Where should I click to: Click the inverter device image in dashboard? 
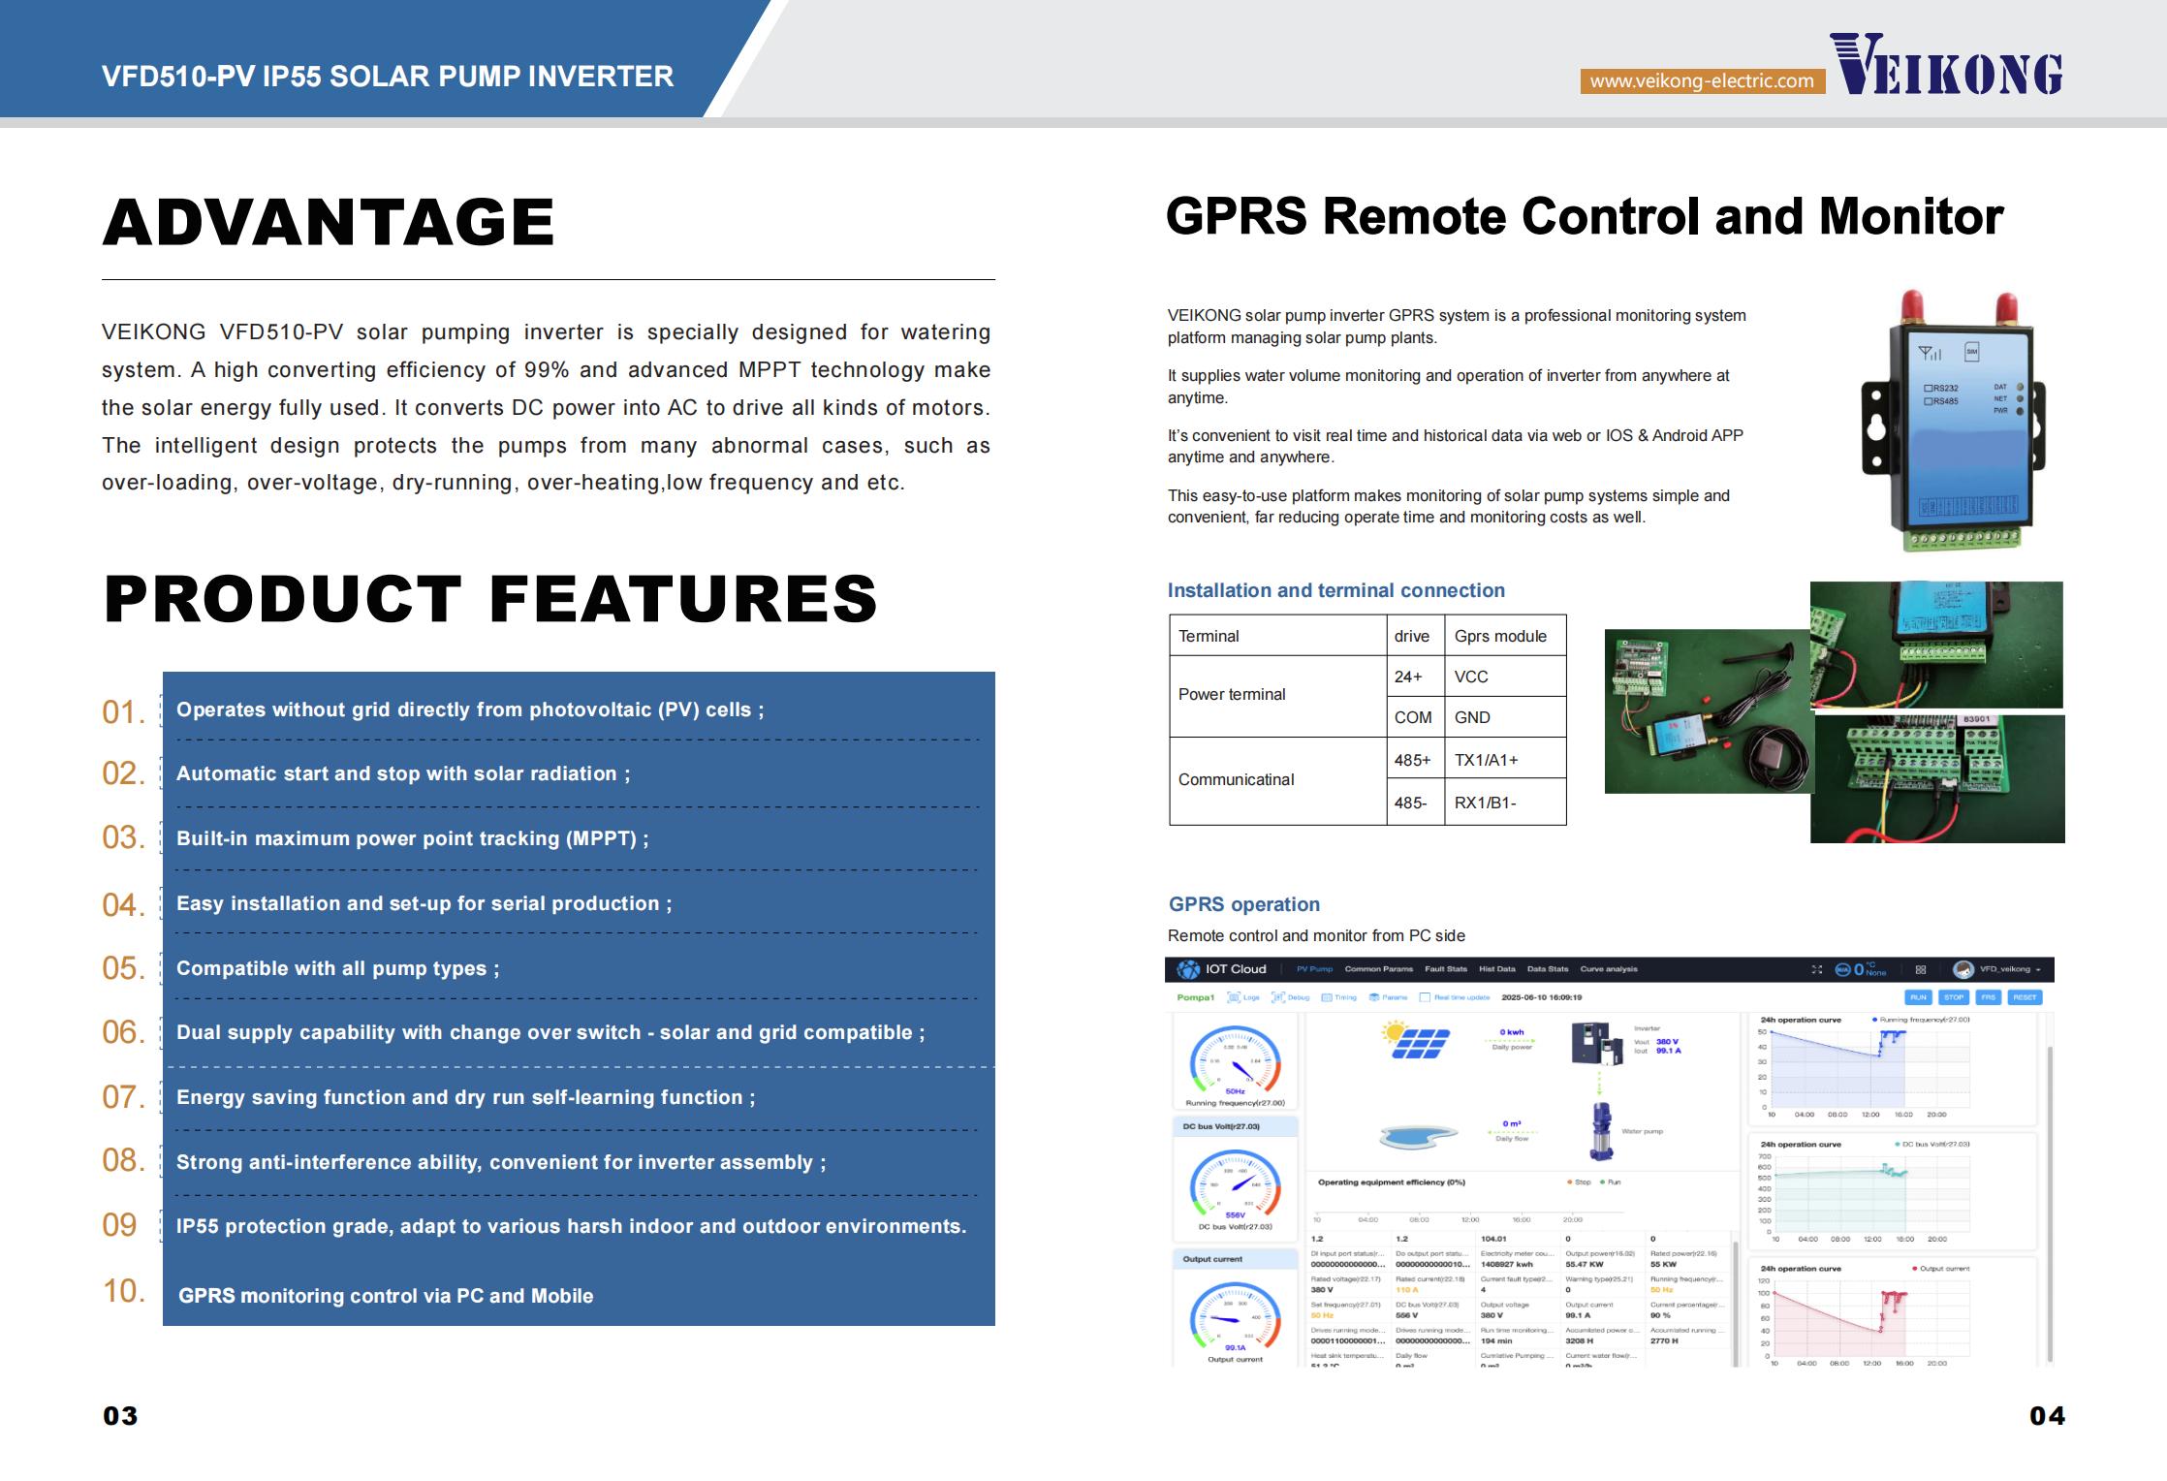pyautogui.click(x=1597, y=1044)
